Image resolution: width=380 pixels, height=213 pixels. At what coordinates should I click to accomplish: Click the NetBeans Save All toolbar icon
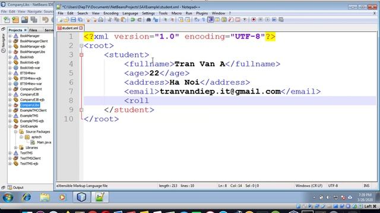coord(34,20)
